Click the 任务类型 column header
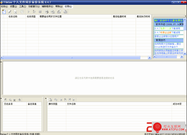The image size is (187, 135). tap(32, 17)
